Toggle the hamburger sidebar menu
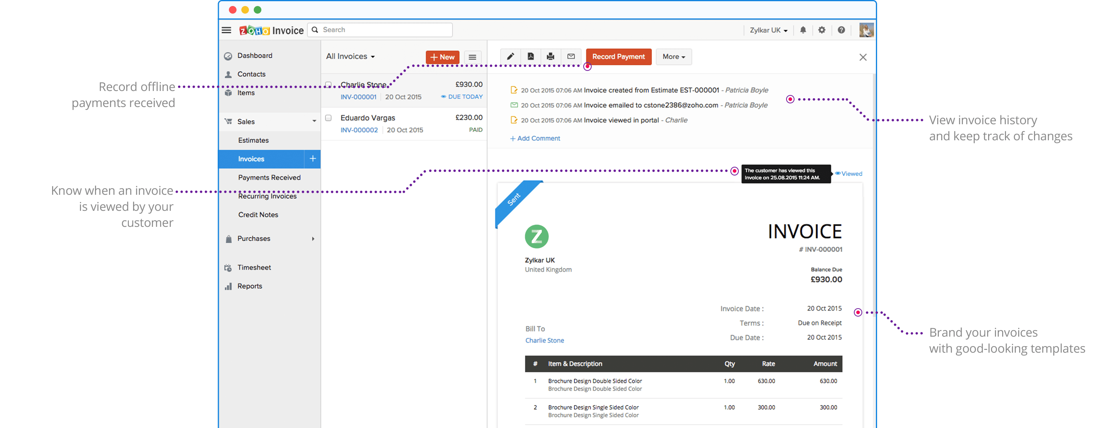Viewport: 1112px width, 428px height. pos(226,30)
